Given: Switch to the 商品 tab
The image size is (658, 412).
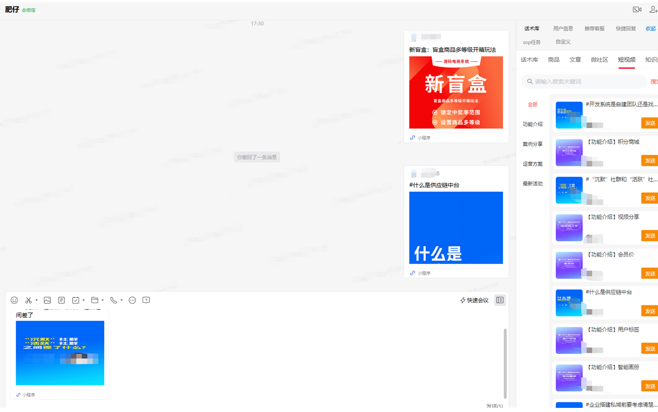Looking at the screenshot, I should [553, 60].
